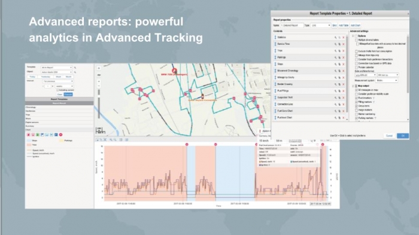This screenshot has height=235, width=419.
Task: Click the map zoom level slider
Action: coord(99,103)
